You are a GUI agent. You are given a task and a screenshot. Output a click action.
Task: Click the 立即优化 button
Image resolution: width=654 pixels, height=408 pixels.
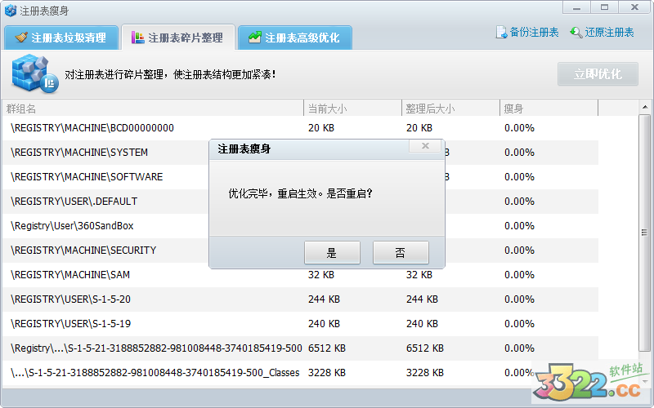pos(598,74)
